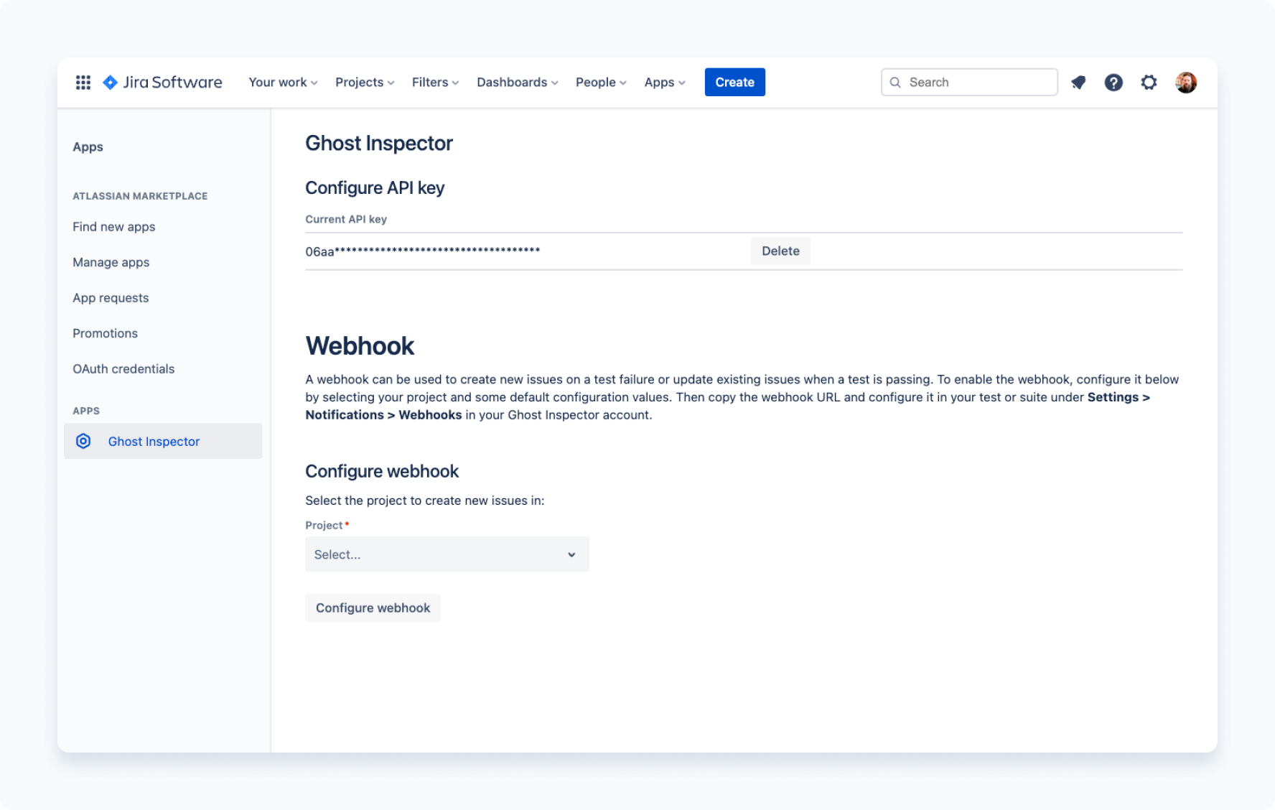Click inside the Search field
Viewport: 1275px width, 810px height.
(x=969, y=82)
